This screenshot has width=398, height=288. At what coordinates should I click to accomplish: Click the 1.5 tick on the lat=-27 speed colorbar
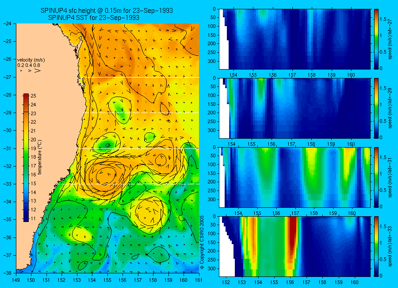383,19
